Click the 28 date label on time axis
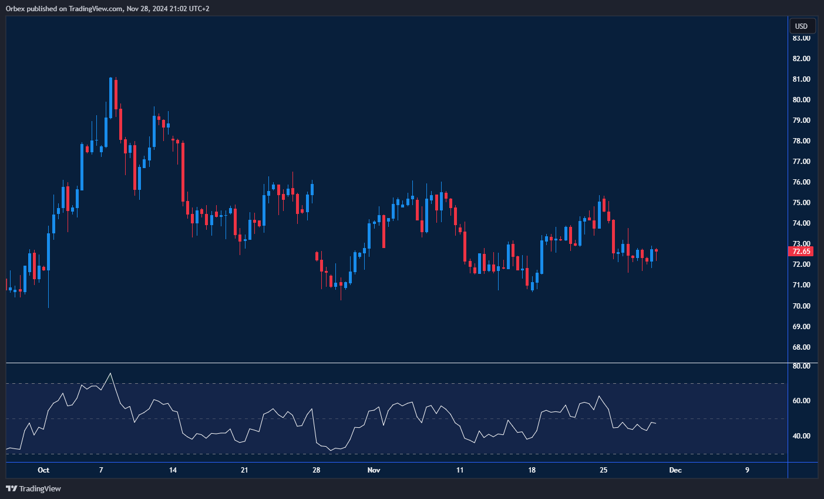The image size is (824, 499). (316, 470)
